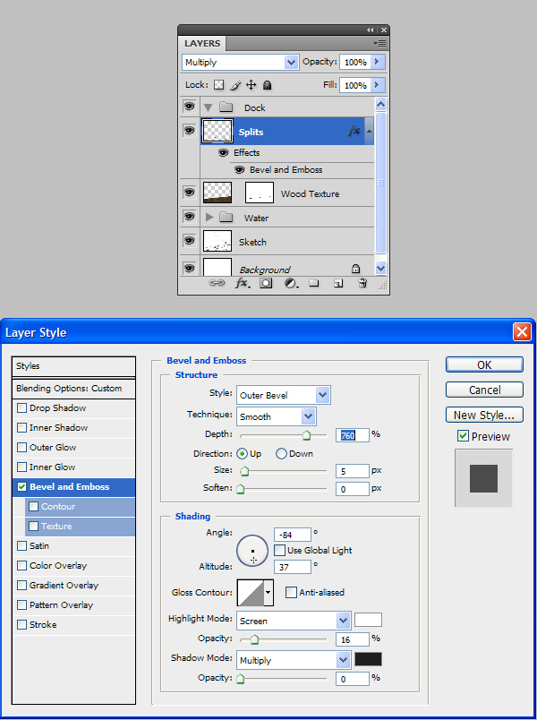The image size is (537, 720).
Task: Toggle lock all padlock icon
Action: (267, 85)
